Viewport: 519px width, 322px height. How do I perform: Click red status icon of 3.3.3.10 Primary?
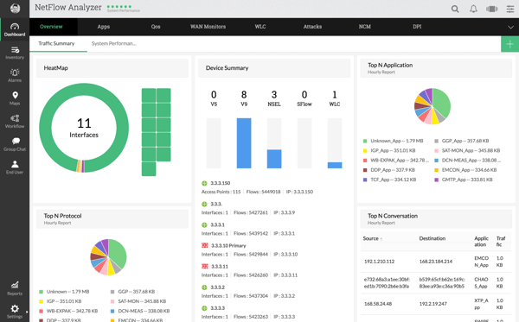[204, 245]
